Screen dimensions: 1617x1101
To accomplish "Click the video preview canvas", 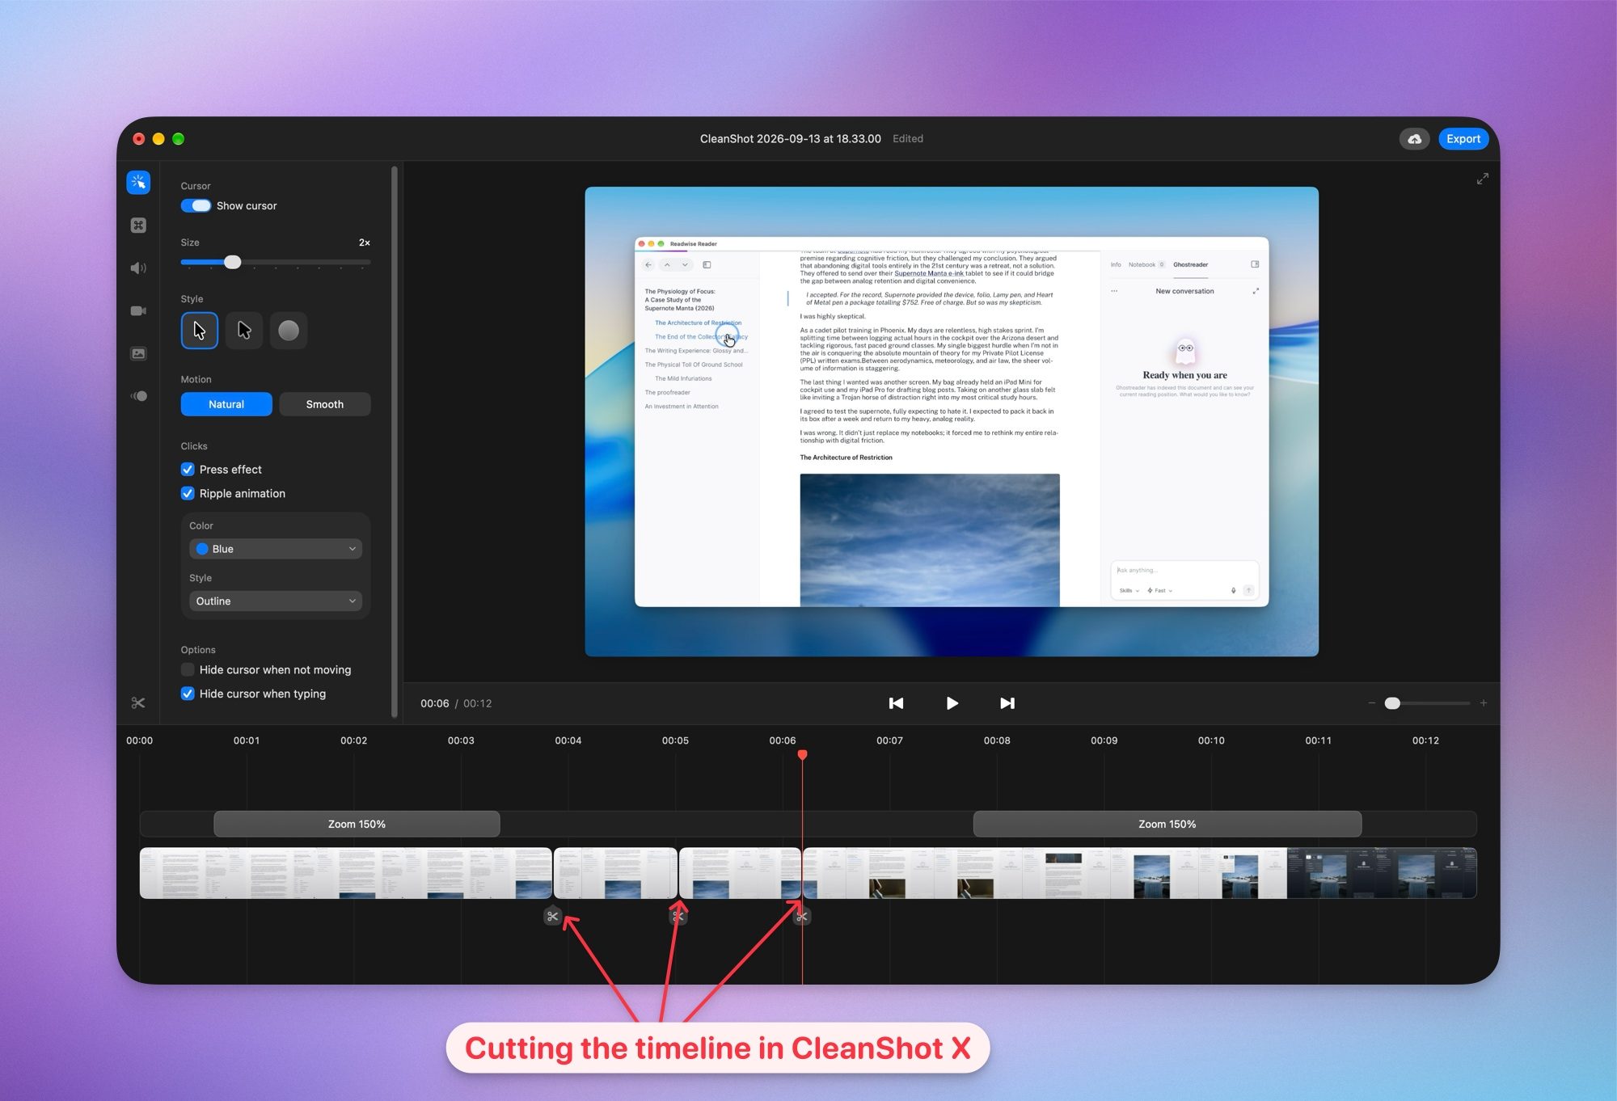I will 952,422.
